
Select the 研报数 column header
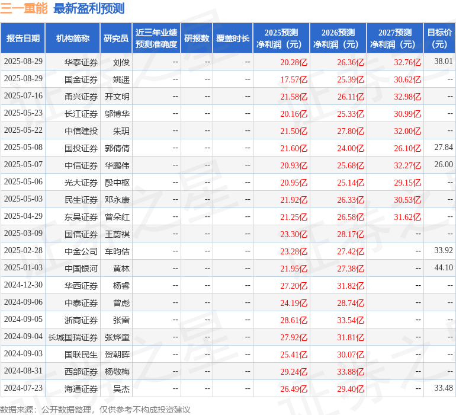point(197,38)
